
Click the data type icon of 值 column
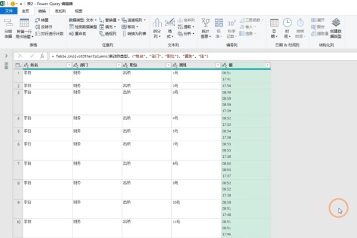click(224, 65)
